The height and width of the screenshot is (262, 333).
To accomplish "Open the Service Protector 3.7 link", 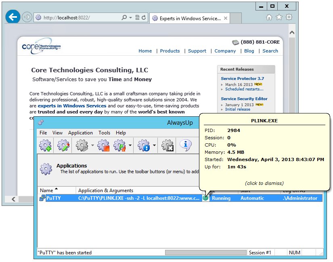I will [242, 79].
